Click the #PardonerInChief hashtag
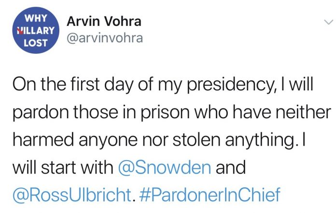Viewport: 336px width, 213px height. (x=210, y=195)
